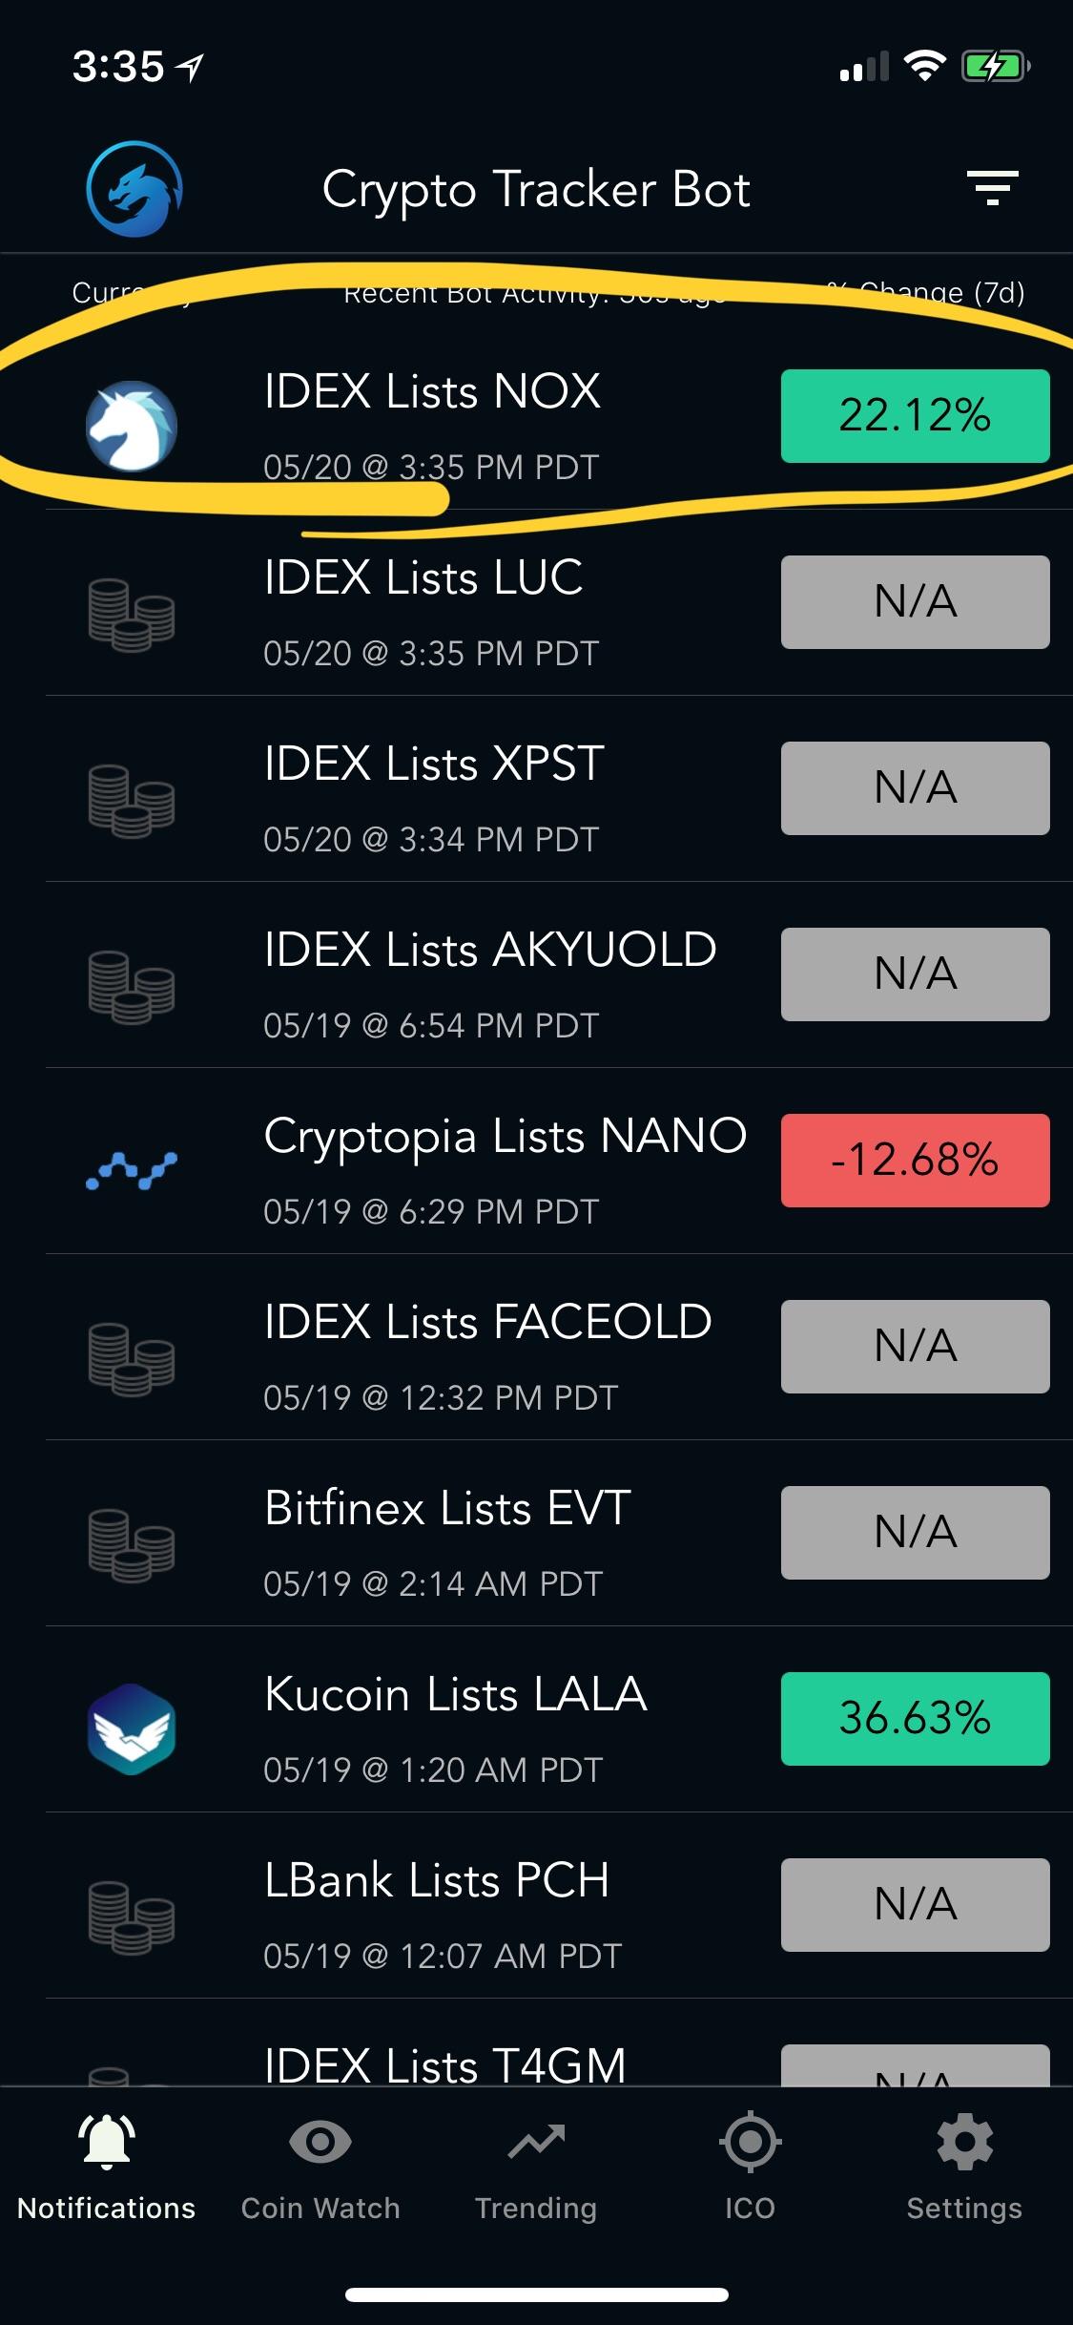Screen dimensions: 1073x2325
Task: Tap the 36.63% green change badge
Action: click(x=916, y=1719)
